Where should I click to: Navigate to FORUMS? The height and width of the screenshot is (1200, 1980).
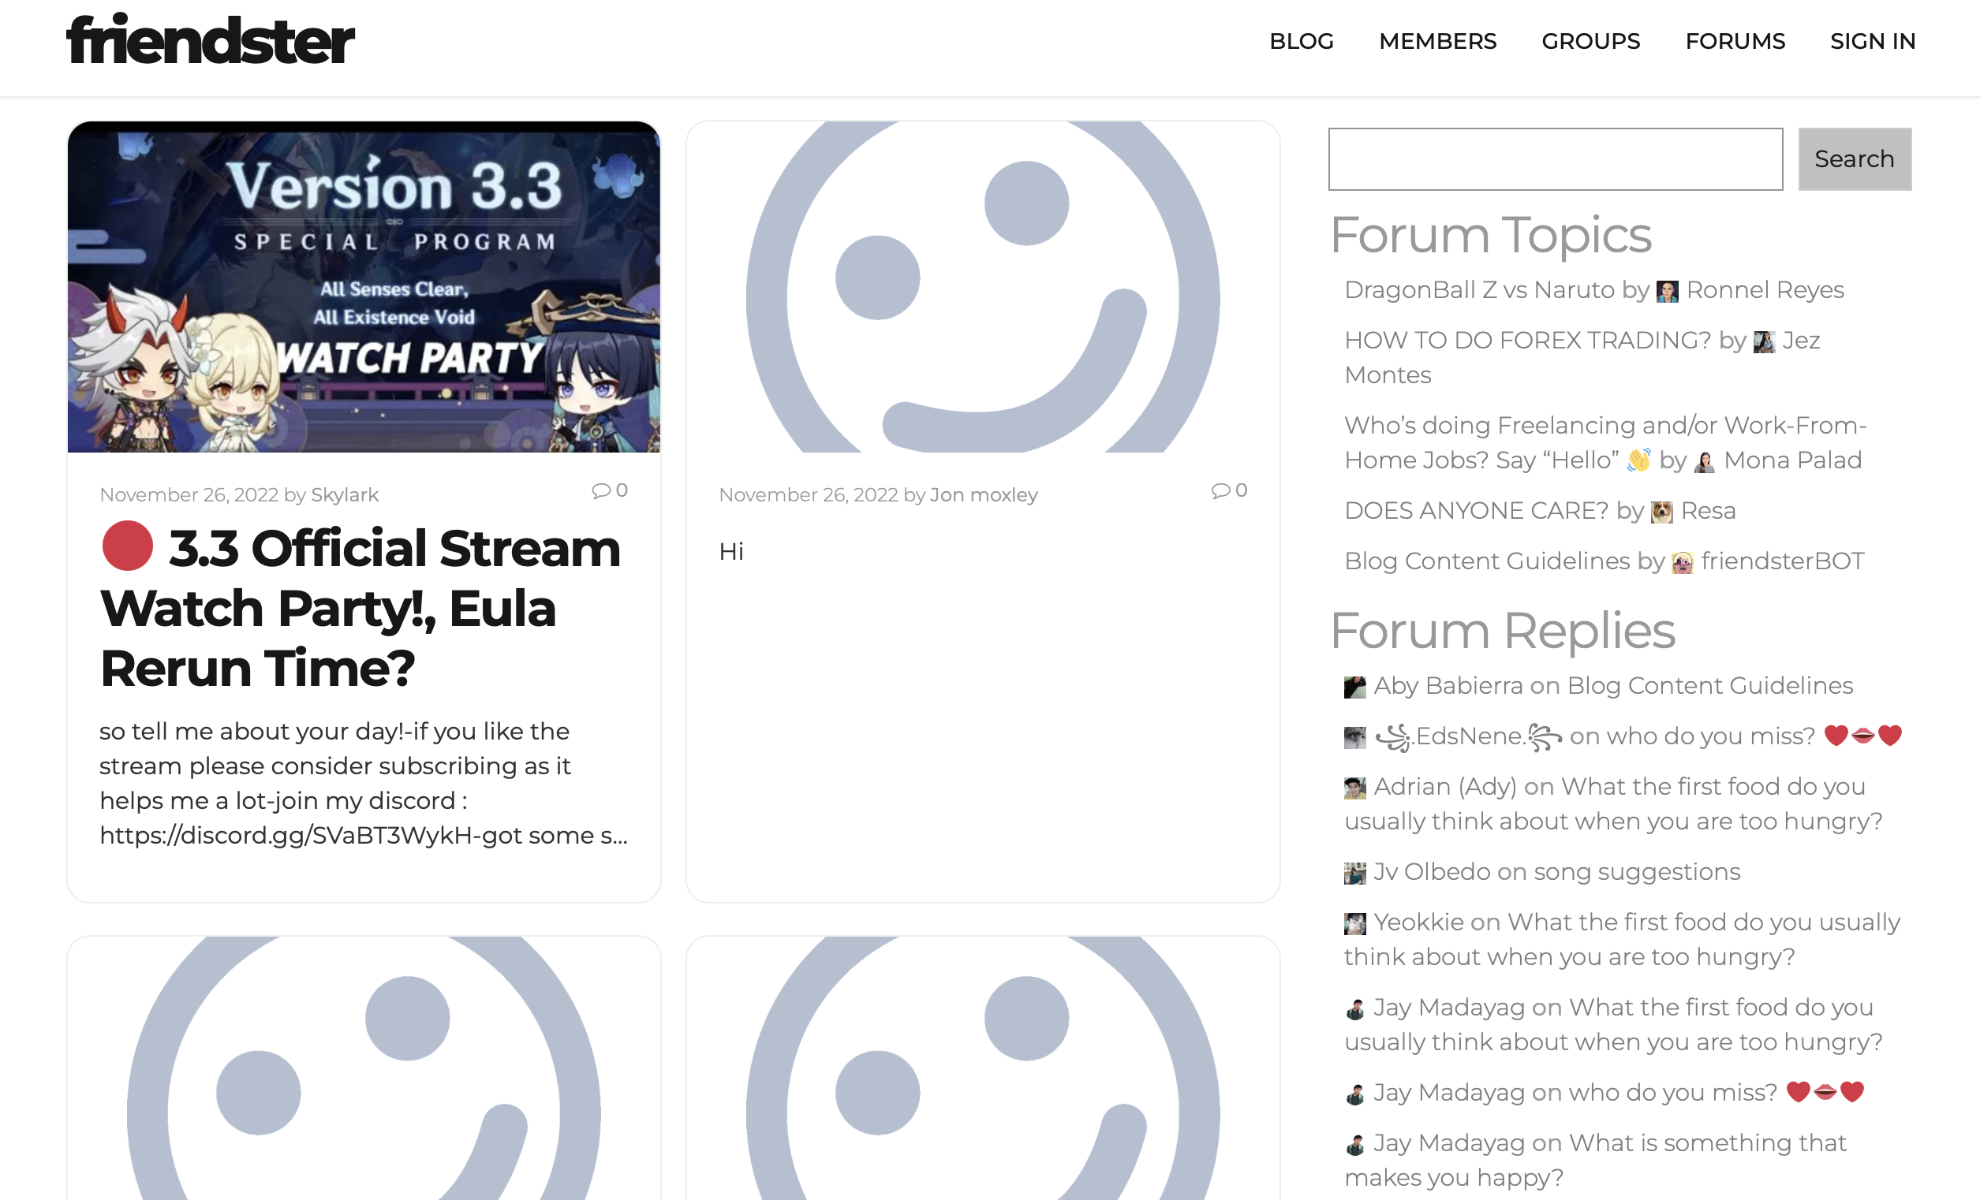pos(1735,41)
